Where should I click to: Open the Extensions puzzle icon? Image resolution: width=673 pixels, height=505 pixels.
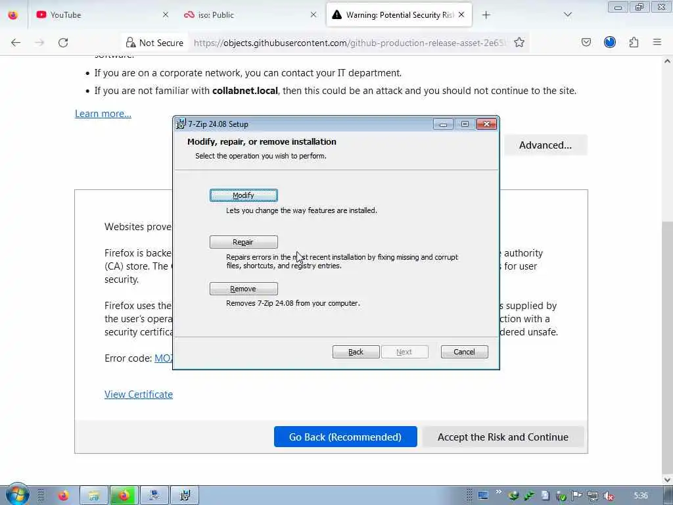[x=634, y=43]
